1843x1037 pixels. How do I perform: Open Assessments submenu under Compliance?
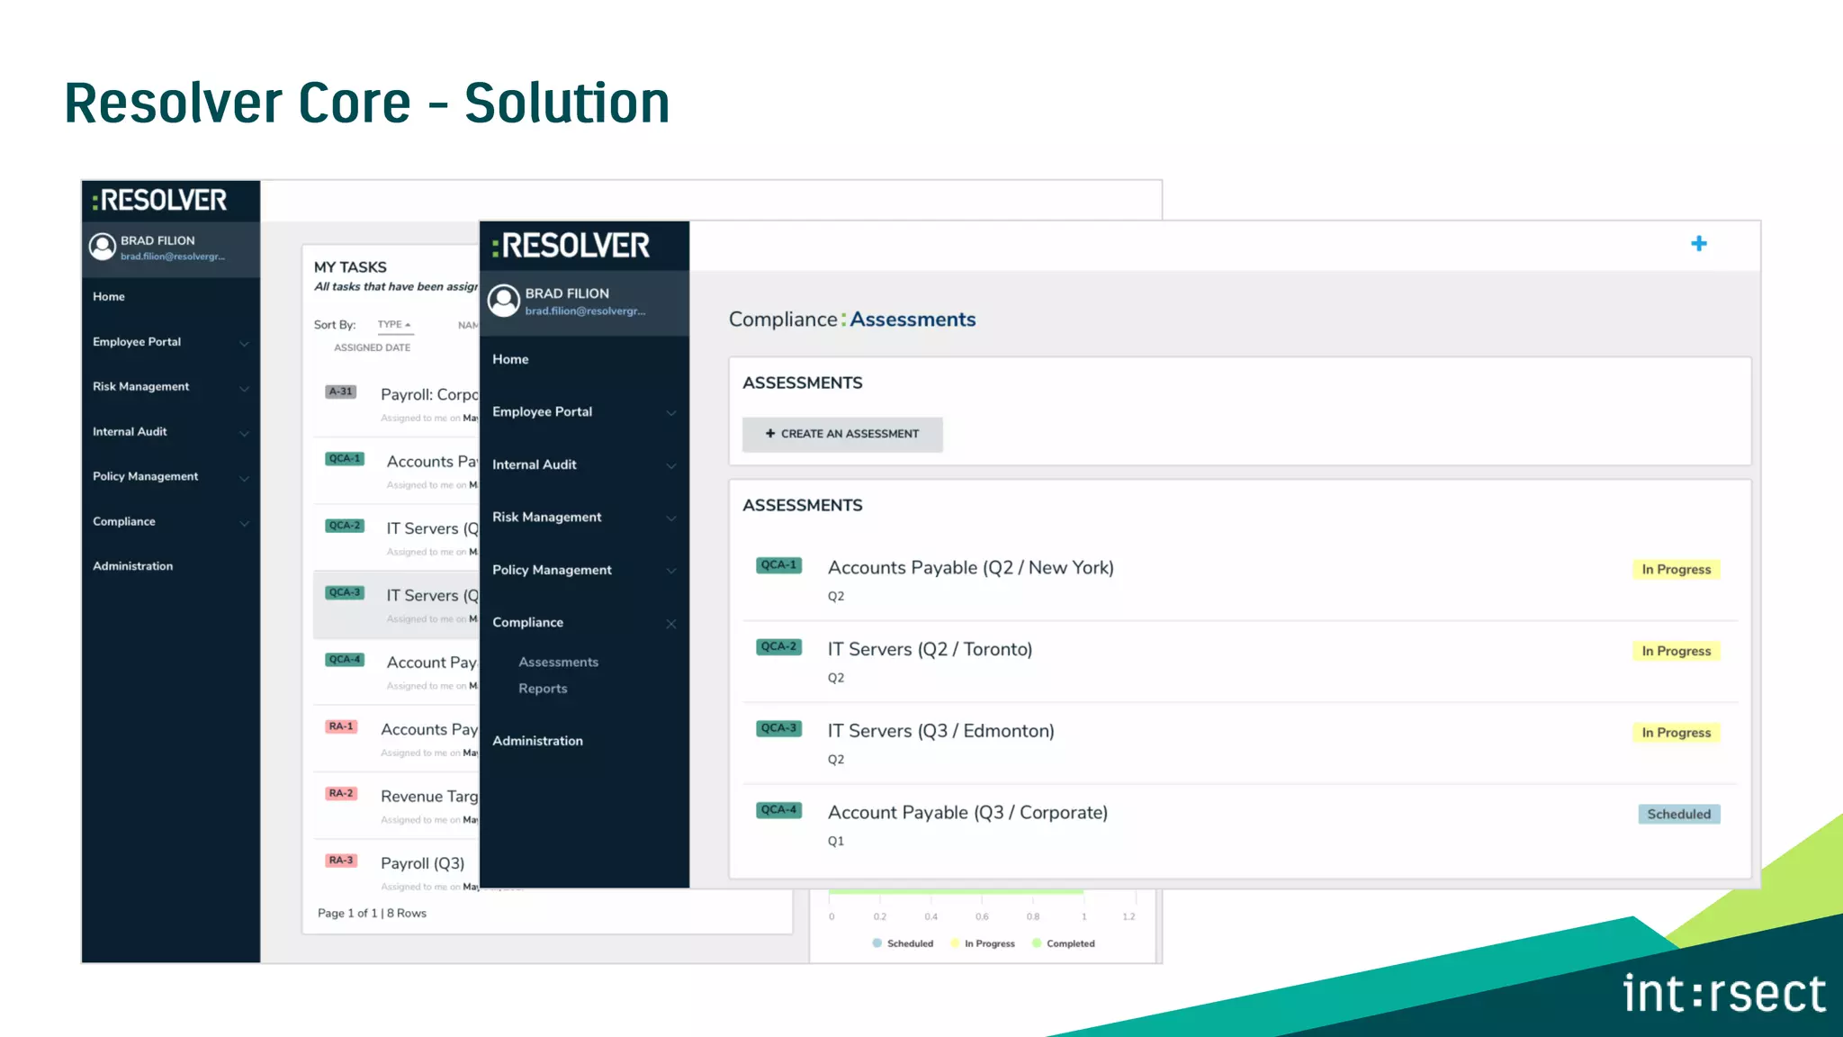pyautogui.click(x=558, y=662)
